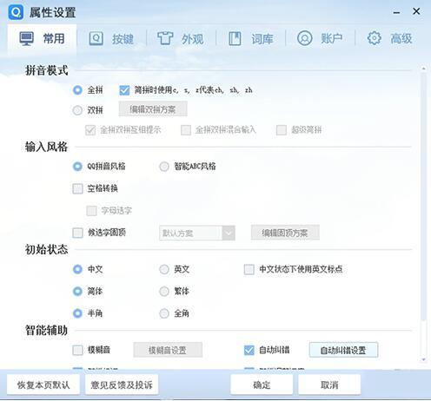Enable 中文状态下使用英文标点 checkbox

point(249,269)
